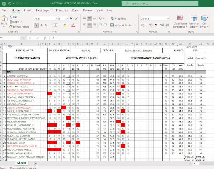
Task: Click the Save icon in title bar
Action: (x=3, y=3)
